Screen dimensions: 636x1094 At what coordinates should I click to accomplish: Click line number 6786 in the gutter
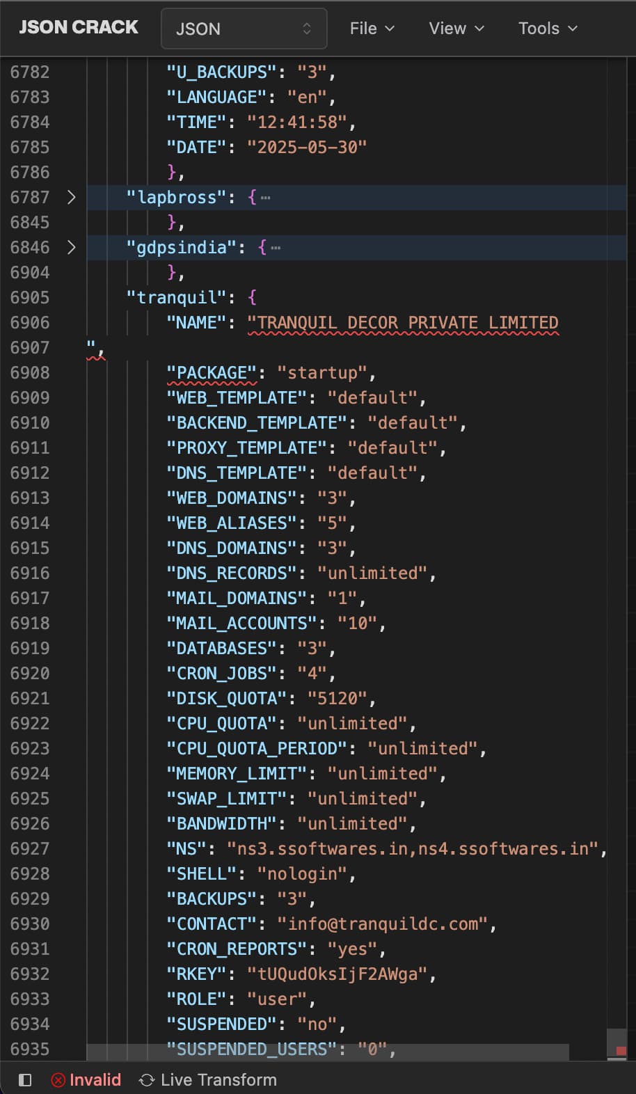point(30,172)
